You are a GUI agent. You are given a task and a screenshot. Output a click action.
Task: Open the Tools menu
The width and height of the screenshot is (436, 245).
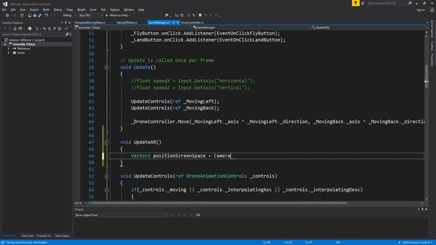(x=93, y=10)
